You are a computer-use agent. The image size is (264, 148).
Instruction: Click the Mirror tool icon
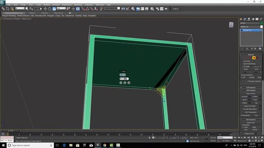(x=123, y=9)
